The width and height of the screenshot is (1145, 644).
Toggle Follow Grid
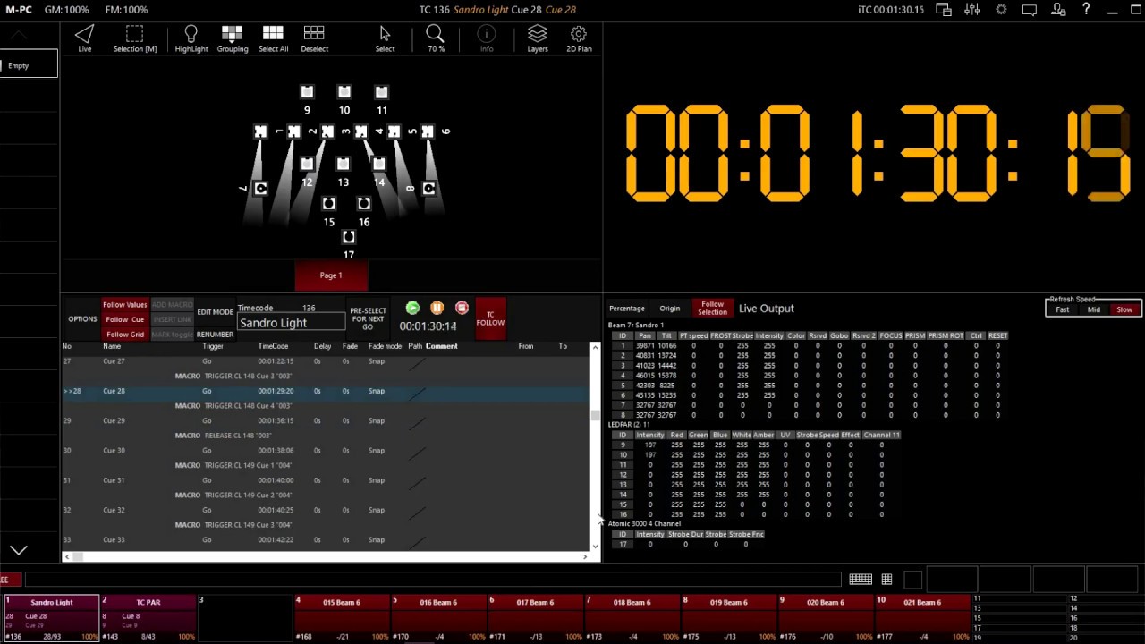125,334
